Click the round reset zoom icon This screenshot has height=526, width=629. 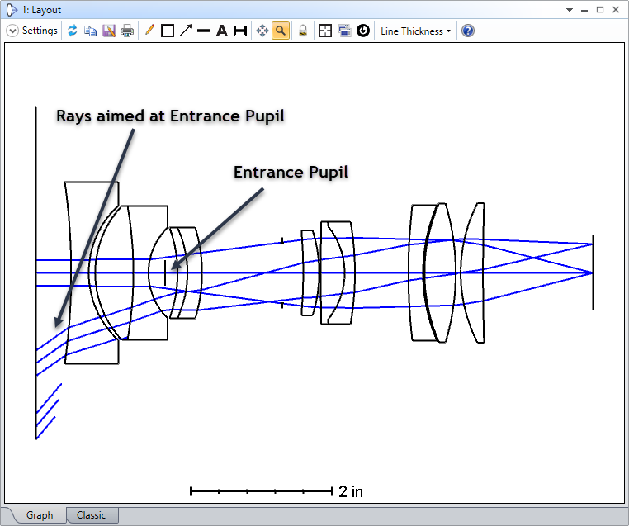pos(363,31)
